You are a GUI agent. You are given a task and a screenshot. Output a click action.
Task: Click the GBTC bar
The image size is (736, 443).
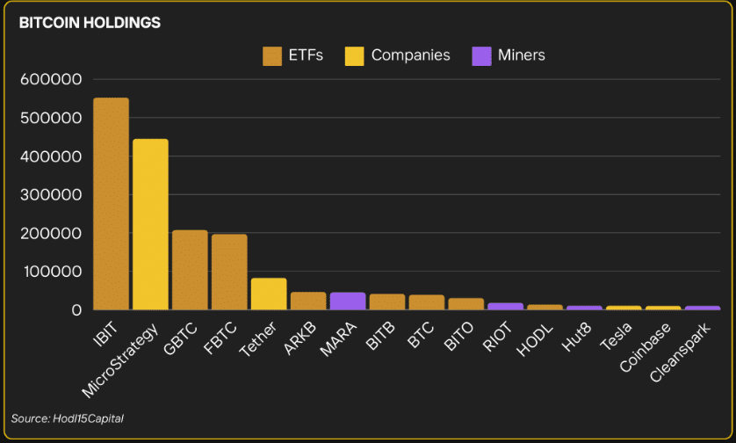point(190,270)
